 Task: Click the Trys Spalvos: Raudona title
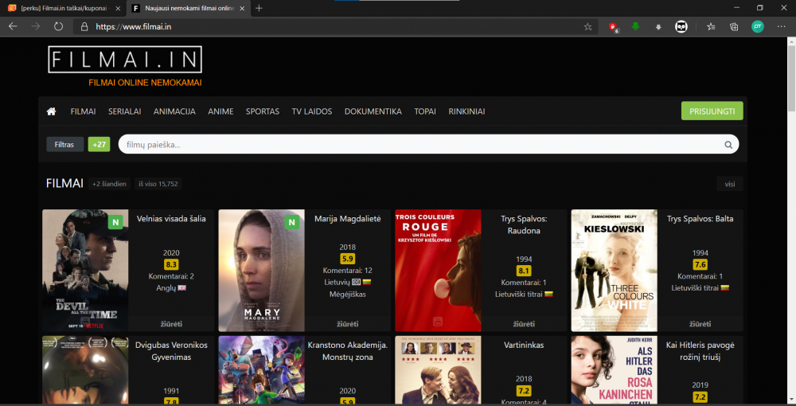[x=524, y=224]
